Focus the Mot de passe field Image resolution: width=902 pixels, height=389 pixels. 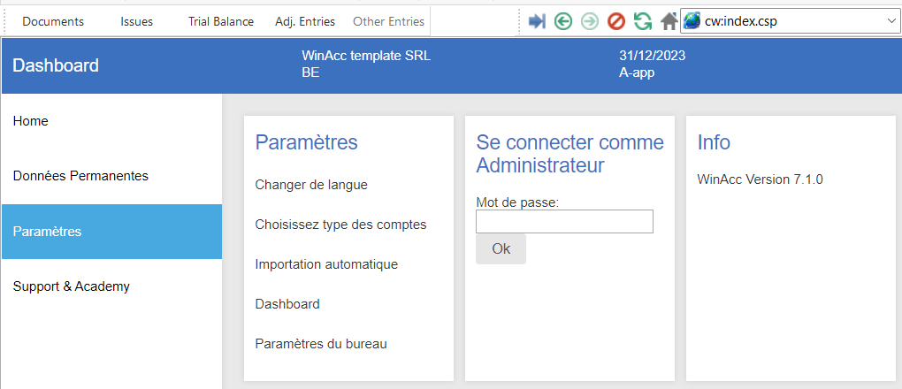(564, 222)
